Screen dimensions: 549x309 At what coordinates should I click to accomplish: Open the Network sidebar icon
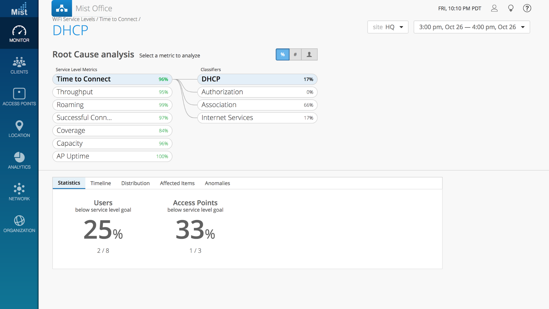(19, 192)
